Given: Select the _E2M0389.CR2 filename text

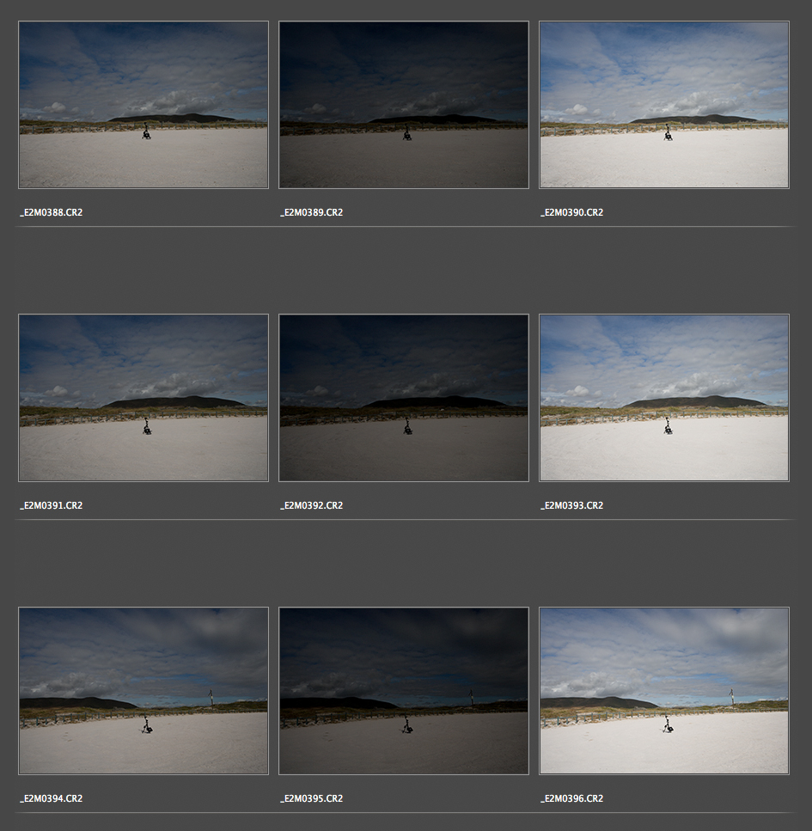Looking at the screenshot, I should point(312,212).
